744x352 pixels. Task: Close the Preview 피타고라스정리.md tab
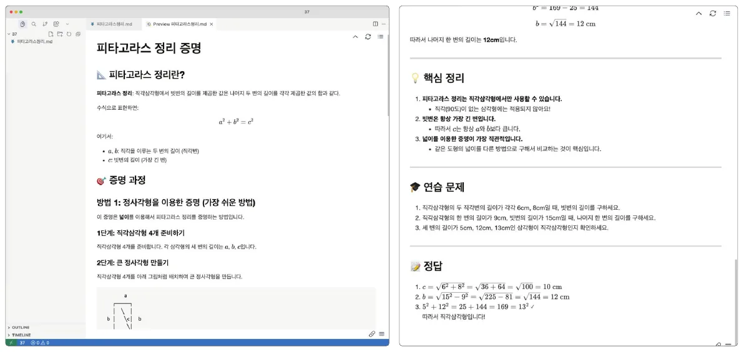[211, 24]
